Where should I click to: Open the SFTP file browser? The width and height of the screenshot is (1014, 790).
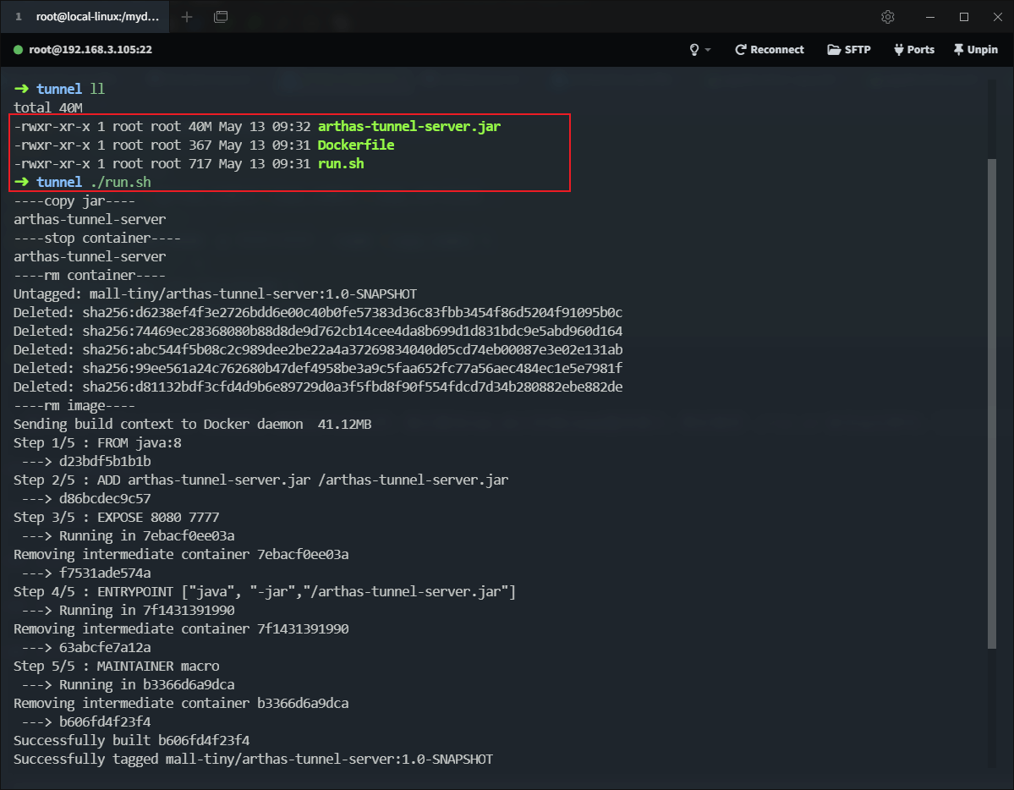pyautogui.click(x=848, y=50)
